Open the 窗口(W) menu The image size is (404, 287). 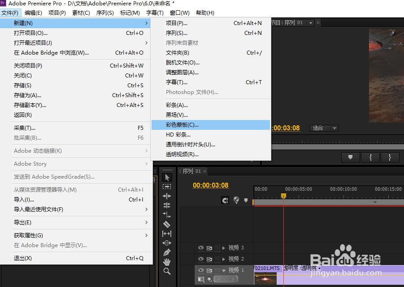180,13
